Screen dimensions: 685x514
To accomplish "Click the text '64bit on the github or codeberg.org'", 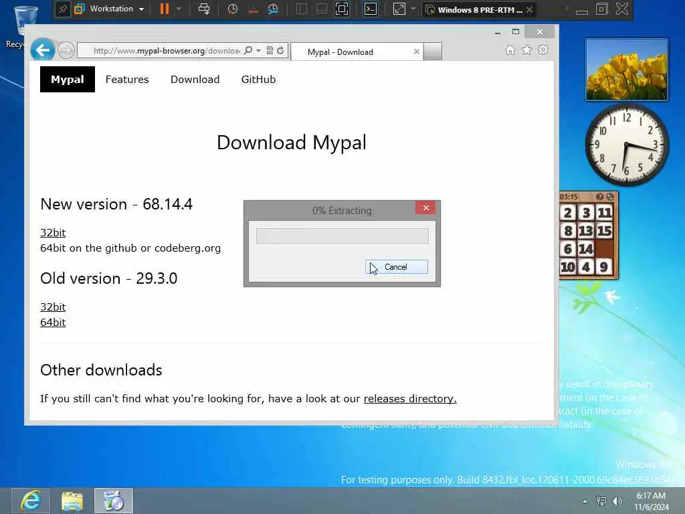I will coord(130,248).
